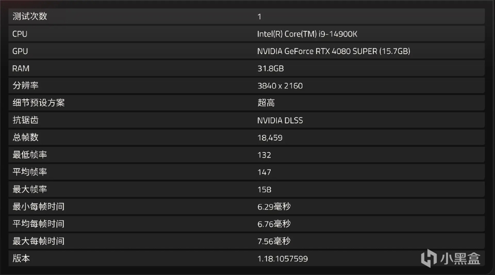The width and height of the screenshot is (495, 275).
Task: Select the 31.8GB memory value
Action: pos(271,68)
